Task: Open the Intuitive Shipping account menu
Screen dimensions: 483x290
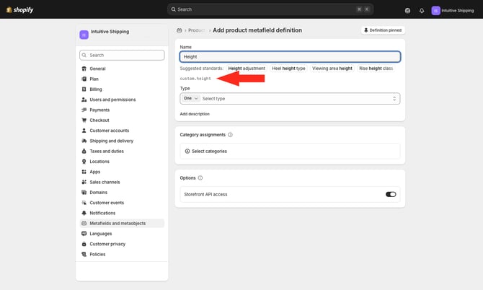Action: [x=453, y=10]
